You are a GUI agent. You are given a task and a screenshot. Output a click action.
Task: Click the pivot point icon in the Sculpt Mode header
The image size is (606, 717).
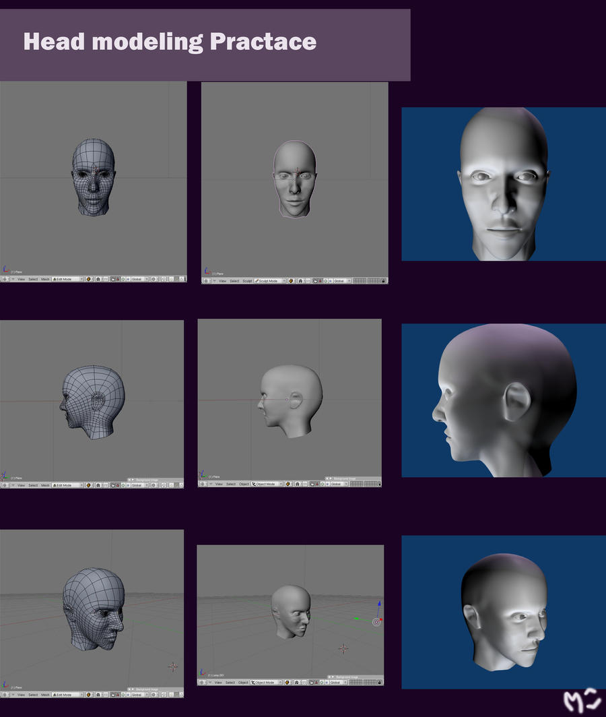pyautogui.click(x=300, y=281)
